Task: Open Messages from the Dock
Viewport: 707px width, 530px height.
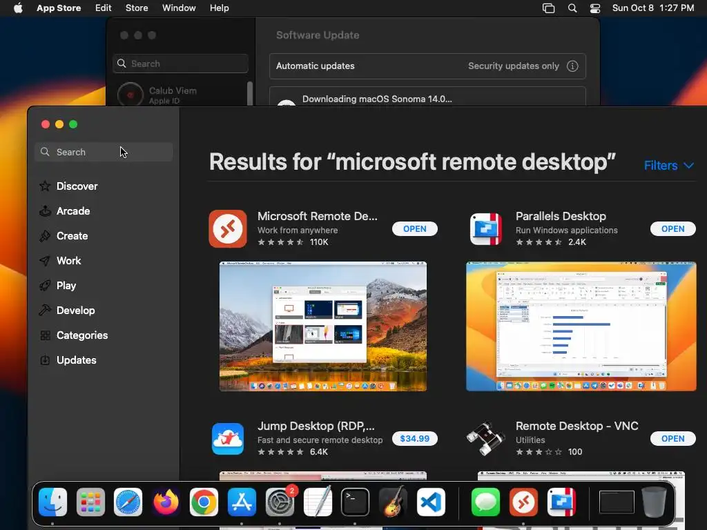Action: (x=485, y=502)
